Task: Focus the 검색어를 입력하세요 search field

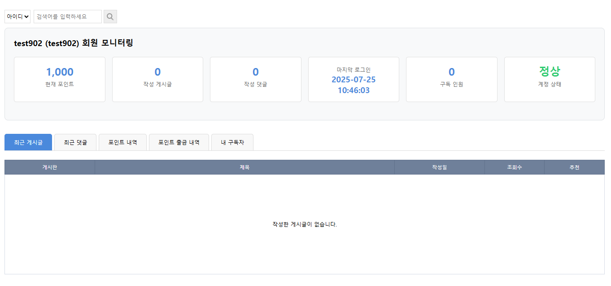Action: (67, 17)
